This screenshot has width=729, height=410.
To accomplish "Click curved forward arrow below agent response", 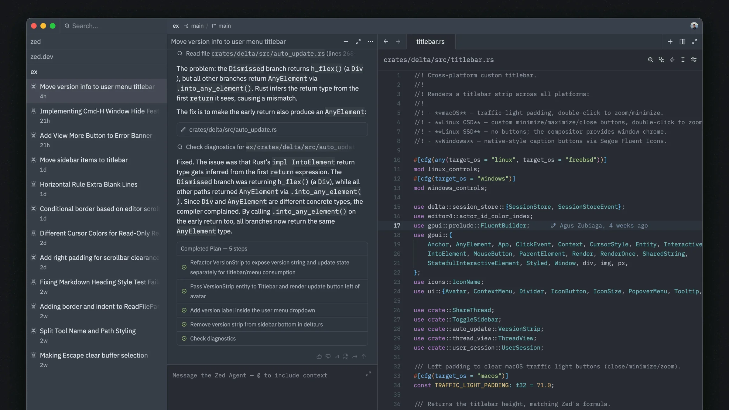I will click(x=355, y=357).
